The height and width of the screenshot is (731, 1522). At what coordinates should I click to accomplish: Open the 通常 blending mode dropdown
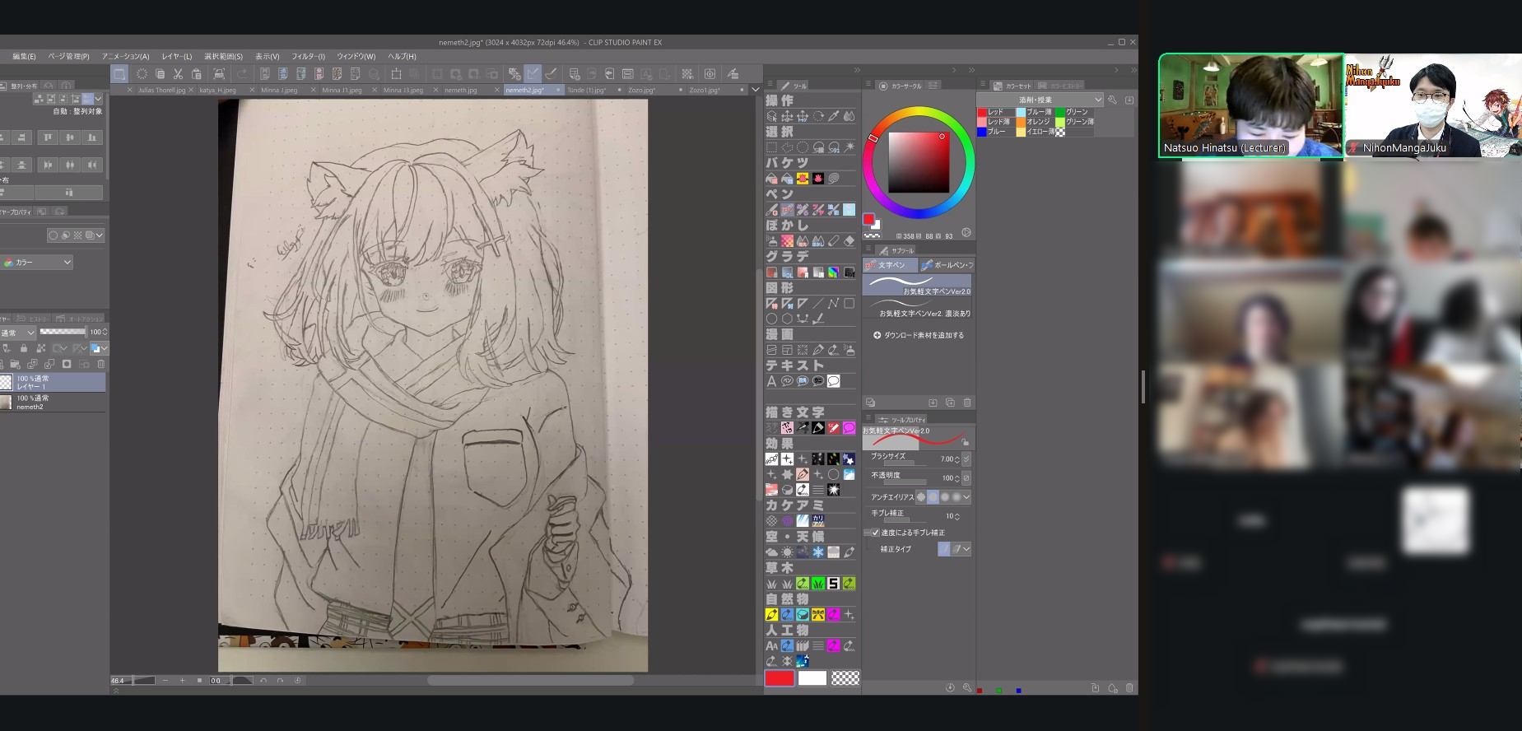(18, 333)
